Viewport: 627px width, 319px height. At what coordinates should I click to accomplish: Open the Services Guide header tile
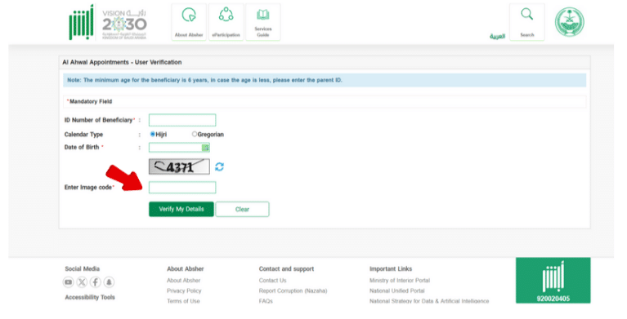(262, 22)
